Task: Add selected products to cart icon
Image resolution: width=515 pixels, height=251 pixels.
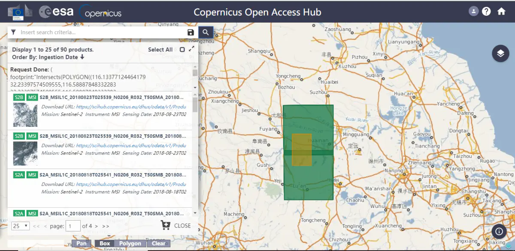Action: tap(165, 225)
